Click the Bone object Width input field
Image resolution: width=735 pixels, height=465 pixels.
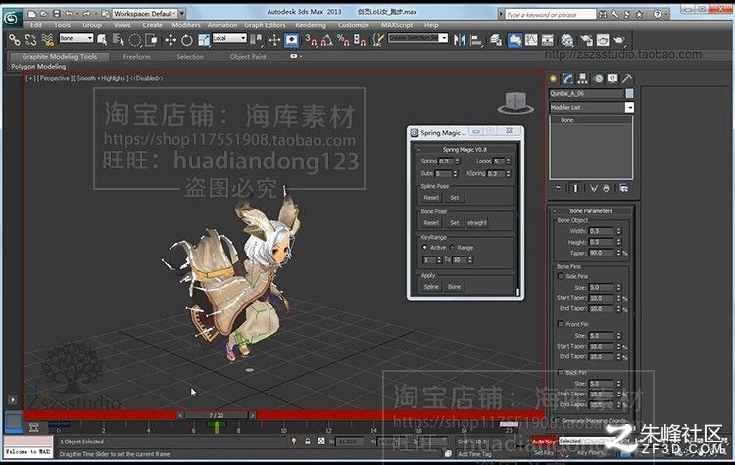point(602,231)
